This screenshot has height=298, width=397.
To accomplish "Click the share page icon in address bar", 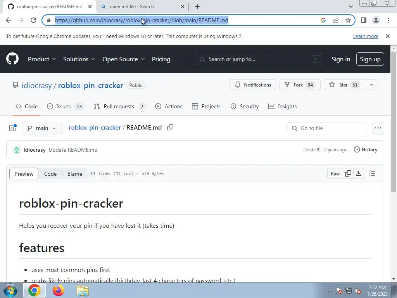I will [x=336, y=20].
